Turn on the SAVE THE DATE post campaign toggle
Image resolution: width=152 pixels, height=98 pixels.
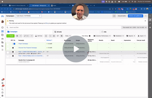click(x=14, y=52)
